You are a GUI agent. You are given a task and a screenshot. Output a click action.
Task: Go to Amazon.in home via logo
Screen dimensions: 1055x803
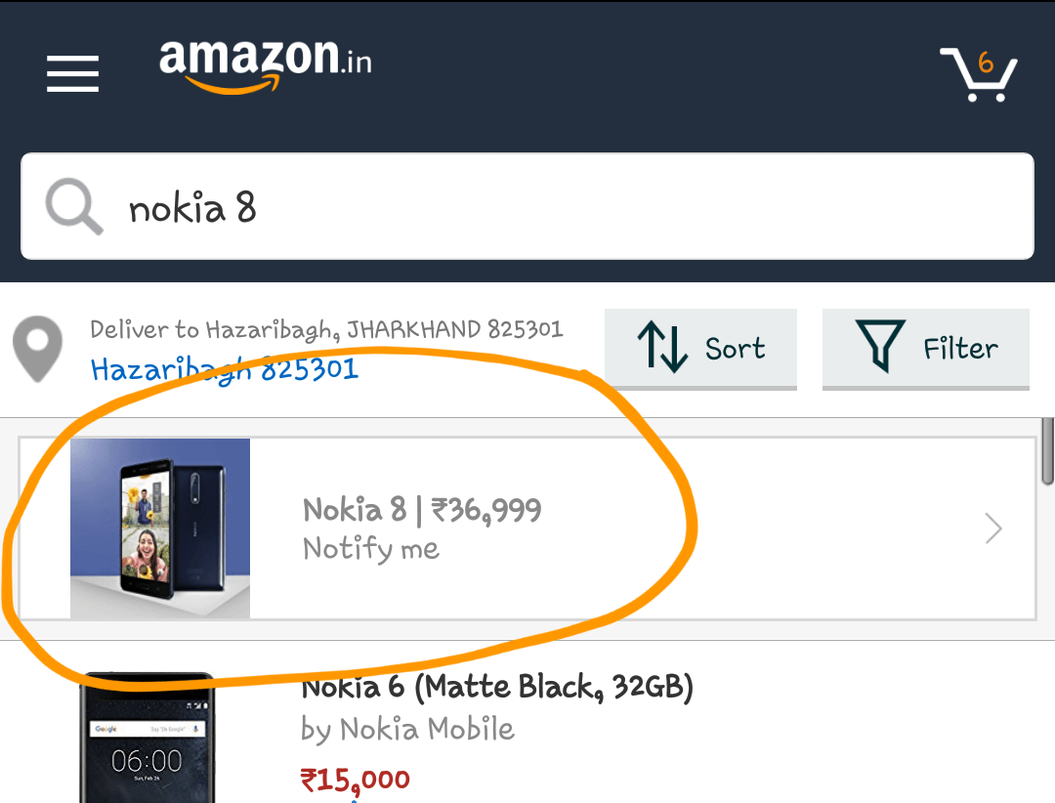(265, 66)
